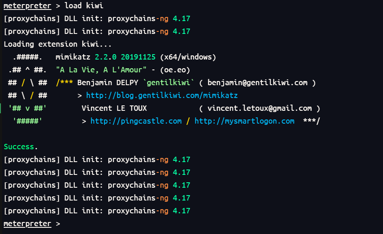383x234 pixels.
Task: Click the vincent.letoux@gmail.com email address
Action: [259, 108]
